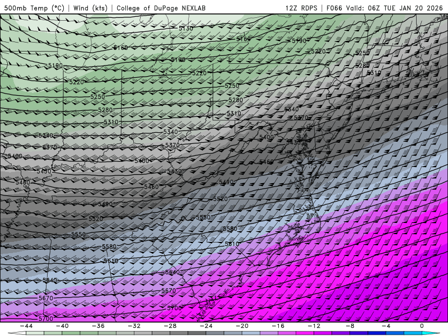Click the 5130 height contour label
This screenshot has height=336, width=448.
pos(186,29)
